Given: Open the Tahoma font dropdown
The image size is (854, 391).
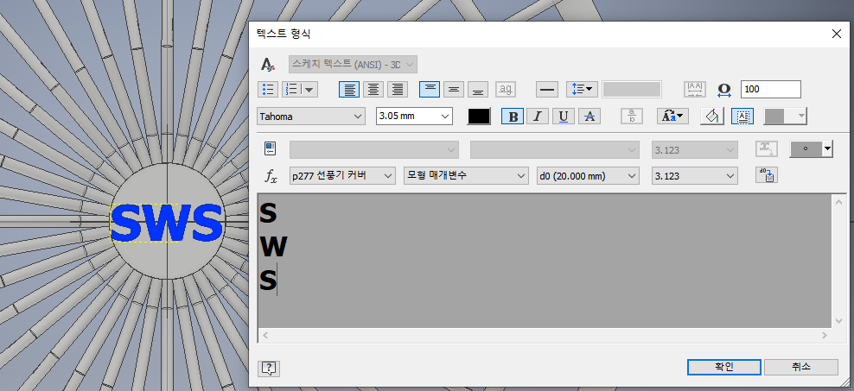Looking at the screenshot, I should pyautogui.click(x=310, y=116).
